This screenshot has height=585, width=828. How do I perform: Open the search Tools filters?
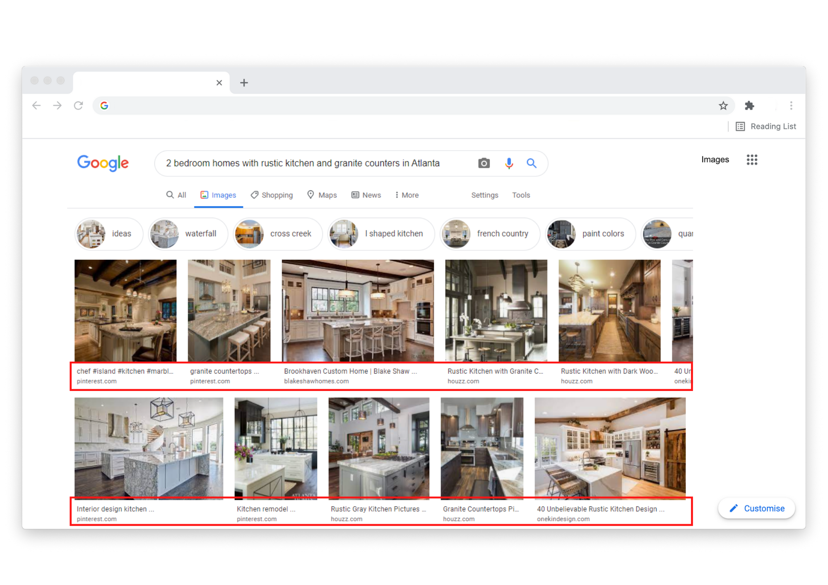[x=521, y=195]
